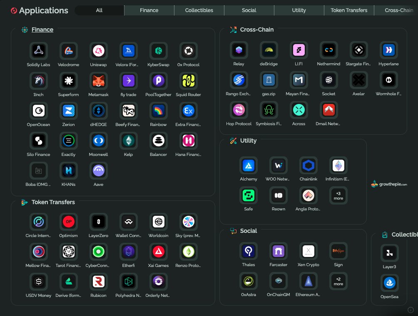418x316 pixels.
Task: Click the Axelar icon
Action: (x=358, y=80)
